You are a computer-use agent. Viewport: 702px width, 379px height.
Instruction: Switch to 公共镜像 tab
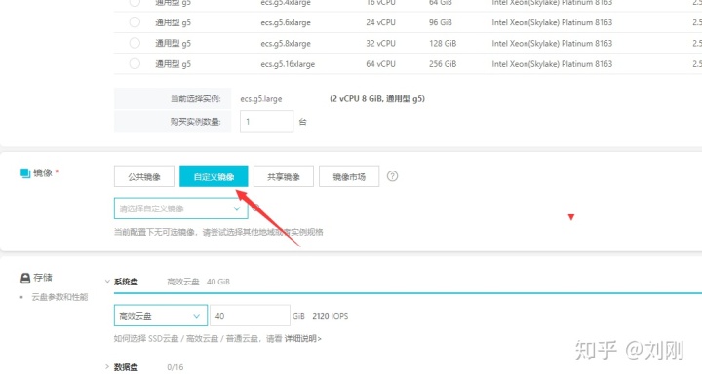point(144,176)
